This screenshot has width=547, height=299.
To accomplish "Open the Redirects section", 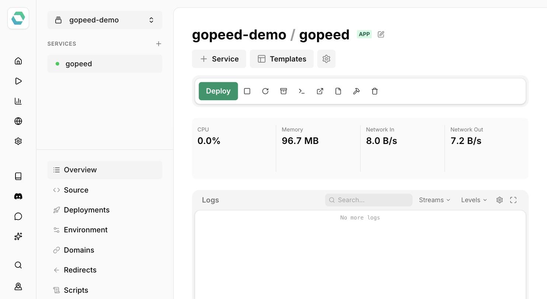I will click(x=105, y=270).
